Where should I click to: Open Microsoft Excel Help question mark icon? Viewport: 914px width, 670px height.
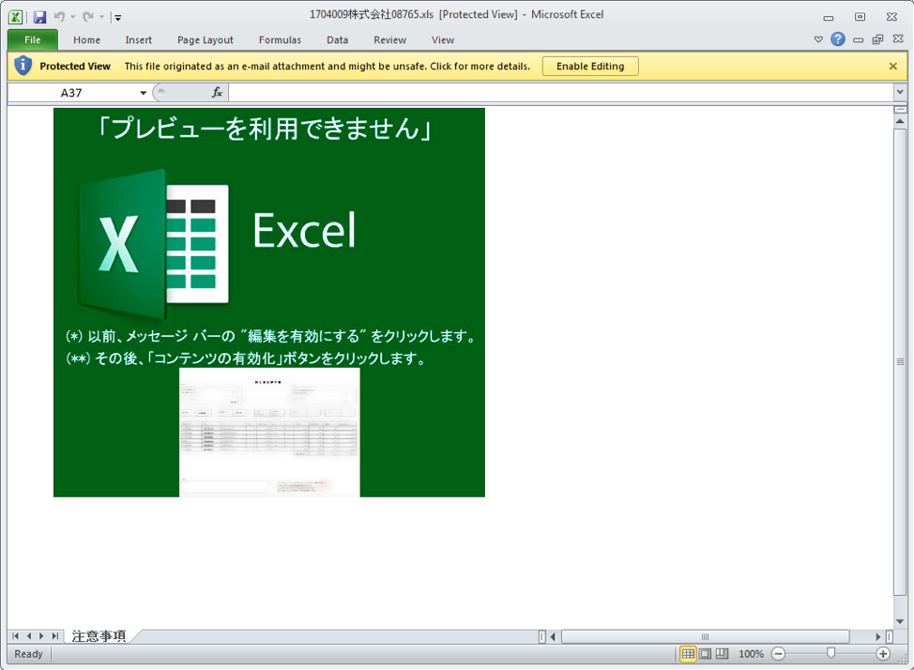838,39
